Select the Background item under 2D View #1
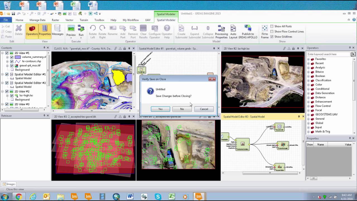The width and height of the screenshot is (357, 201). click(x=22, y=70)
